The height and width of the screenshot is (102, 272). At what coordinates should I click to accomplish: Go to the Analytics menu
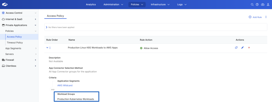pyautogui.click(x=91, y=4)
